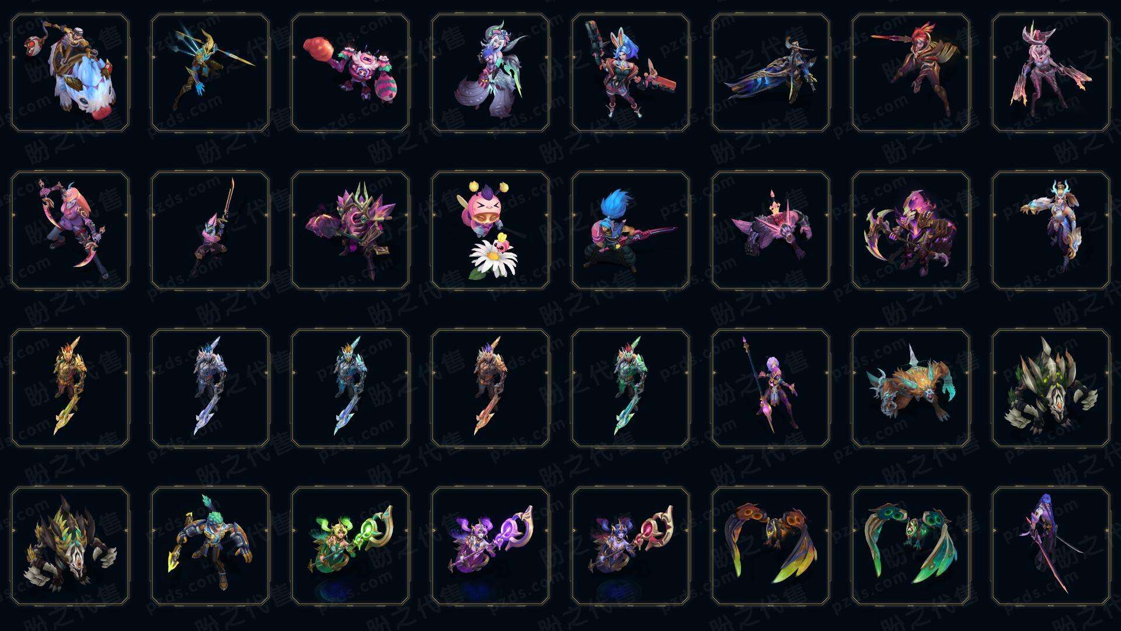Screen dimensions: 1121x631
Task: Select the bunny-eared girl with blue hair
Action: pos(631,73)
